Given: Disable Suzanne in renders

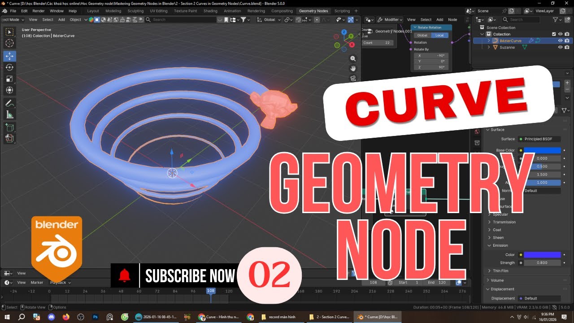Looking at the screenshot, I should click(x=567, y=47).
